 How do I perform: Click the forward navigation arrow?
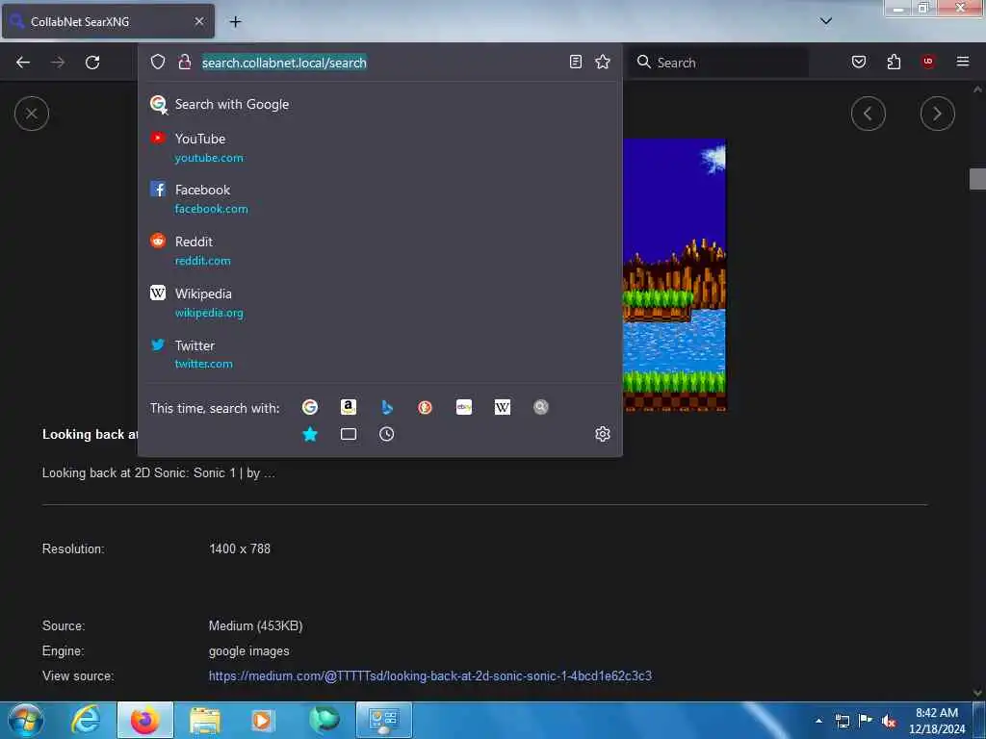[58, 63]
